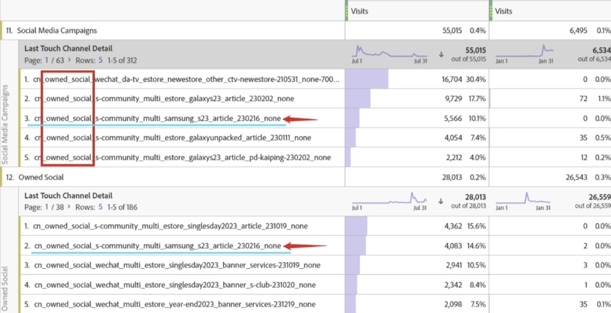Viewport: 611px width, 313px height.
Task: Click the next-page chevron beside Page 1 / 38
Action: (x=70, y=207)
